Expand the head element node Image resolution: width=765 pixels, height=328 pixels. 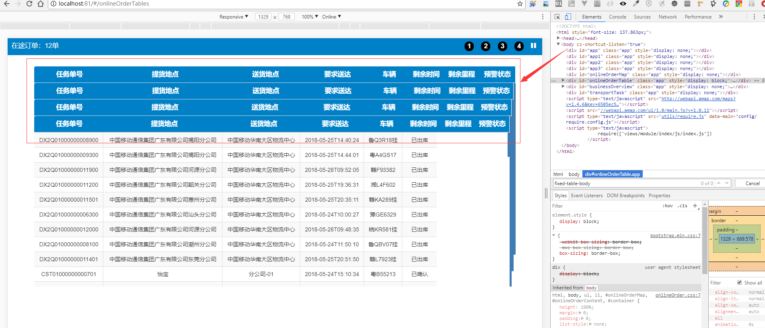[x=558, y=38]
